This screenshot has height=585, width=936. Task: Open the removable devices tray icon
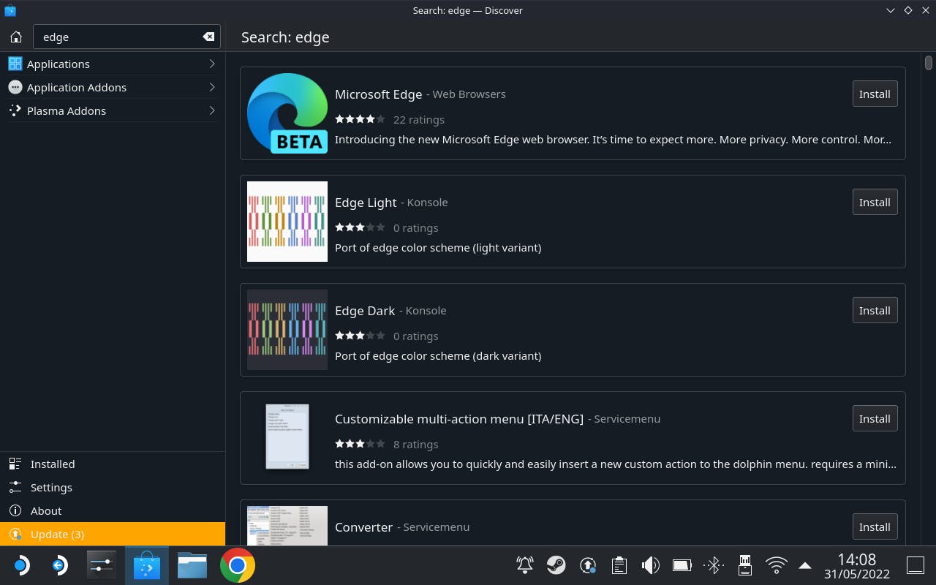pos(744,565)
